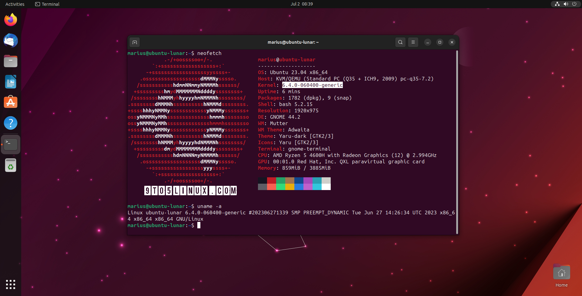Viewport: 582px width, 296px height.
Task: Open Firefox from the dock
Action: 11,19
